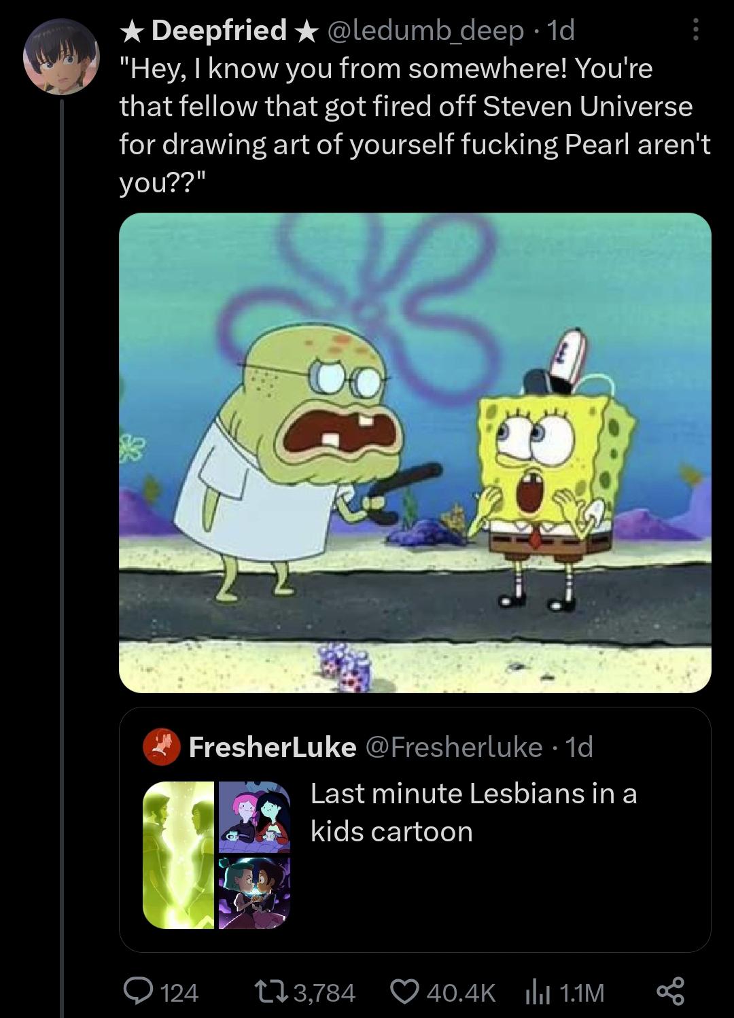Click the FresherLuke display name
This screenshot has width=734, height=1018.
click(273, 747)
